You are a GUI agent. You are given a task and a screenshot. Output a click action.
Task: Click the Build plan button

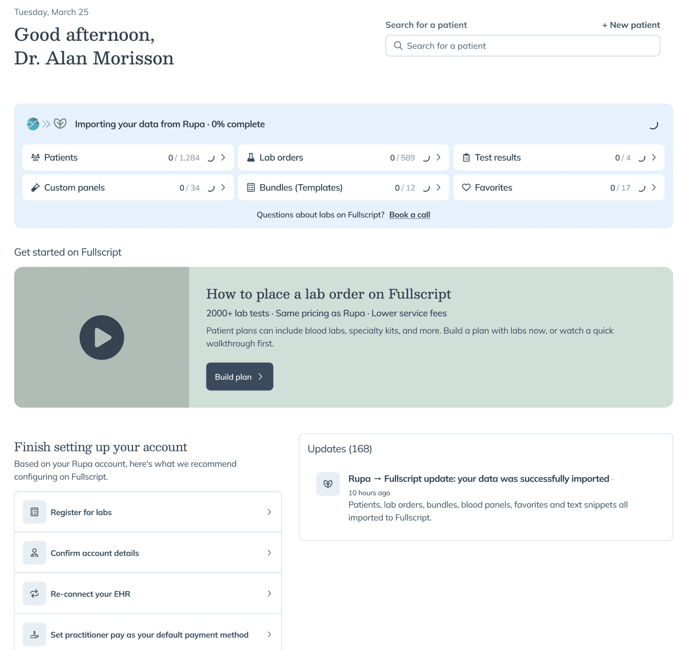pyautogui.click(x=240, y=377)
